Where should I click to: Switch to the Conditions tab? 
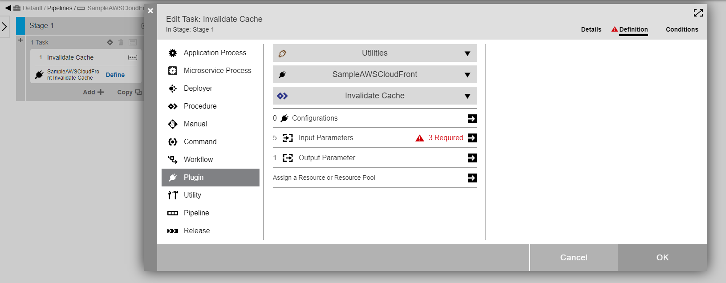click(x=682, y=29)
